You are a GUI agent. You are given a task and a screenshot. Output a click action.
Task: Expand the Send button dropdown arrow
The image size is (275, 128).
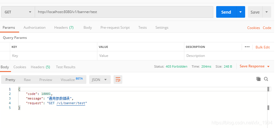[x=241, y=12]
